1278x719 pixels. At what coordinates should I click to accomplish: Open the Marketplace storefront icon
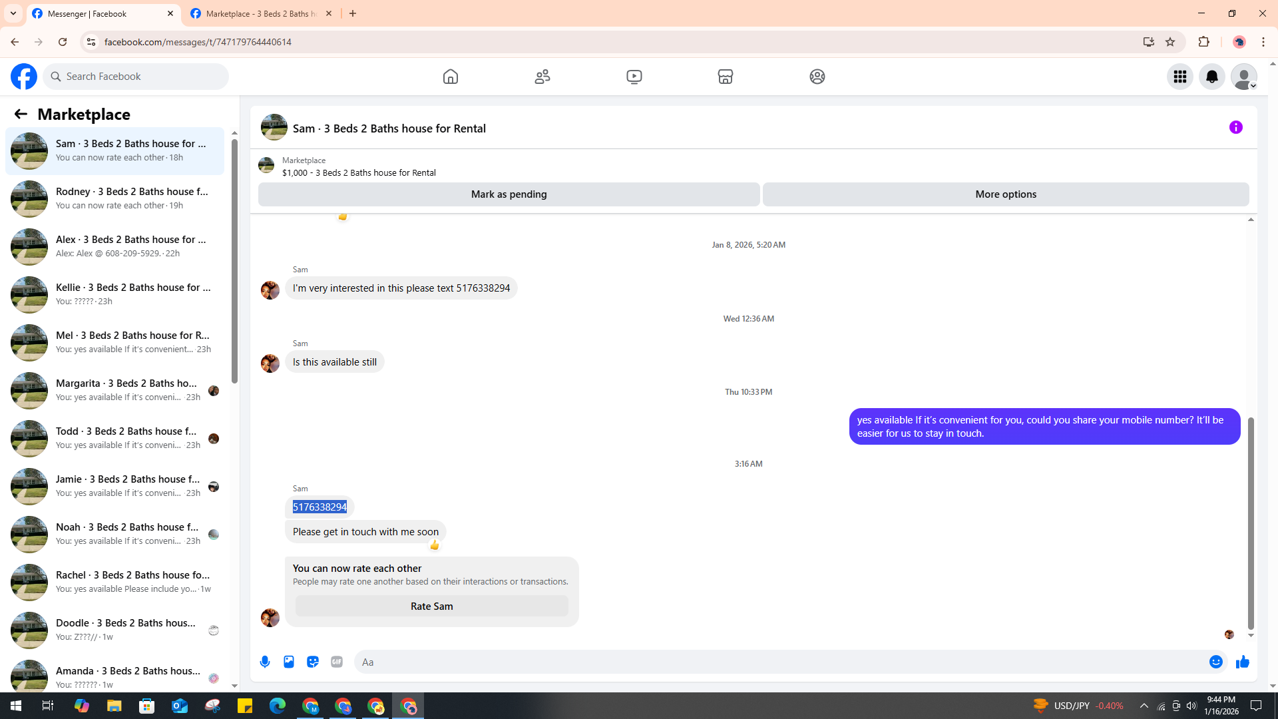726,77
